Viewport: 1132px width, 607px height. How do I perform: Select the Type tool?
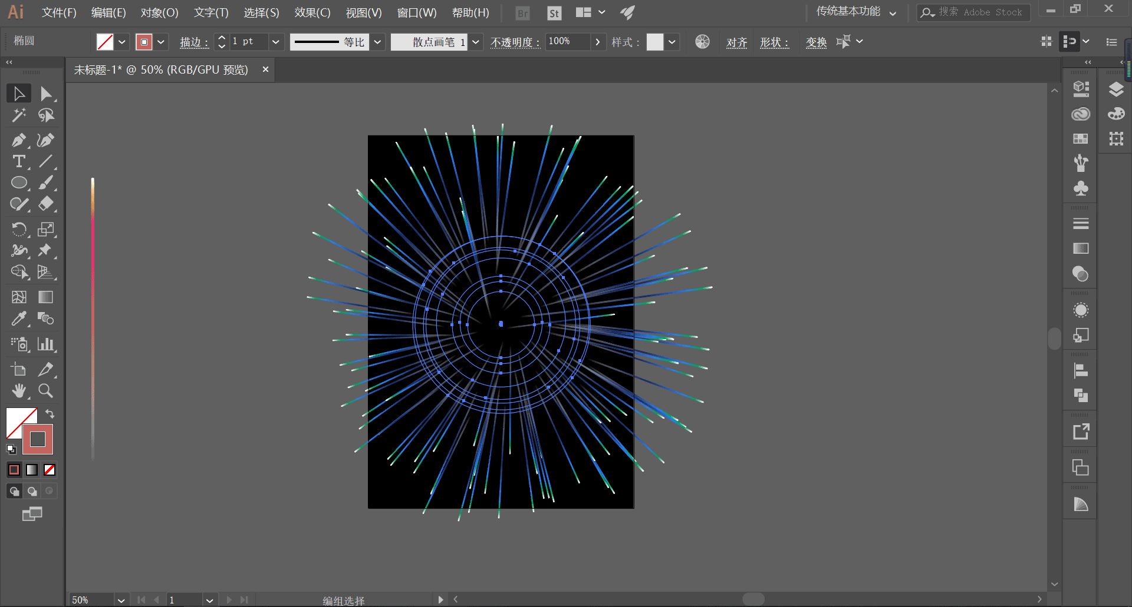tap(19, 161)
